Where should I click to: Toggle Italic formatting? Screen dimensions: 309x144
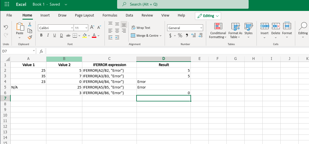click(48, 35)
